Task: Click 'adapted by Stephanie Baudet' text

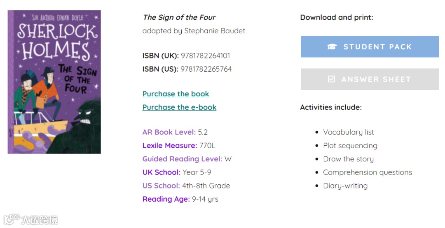Action: coord(194,31)
